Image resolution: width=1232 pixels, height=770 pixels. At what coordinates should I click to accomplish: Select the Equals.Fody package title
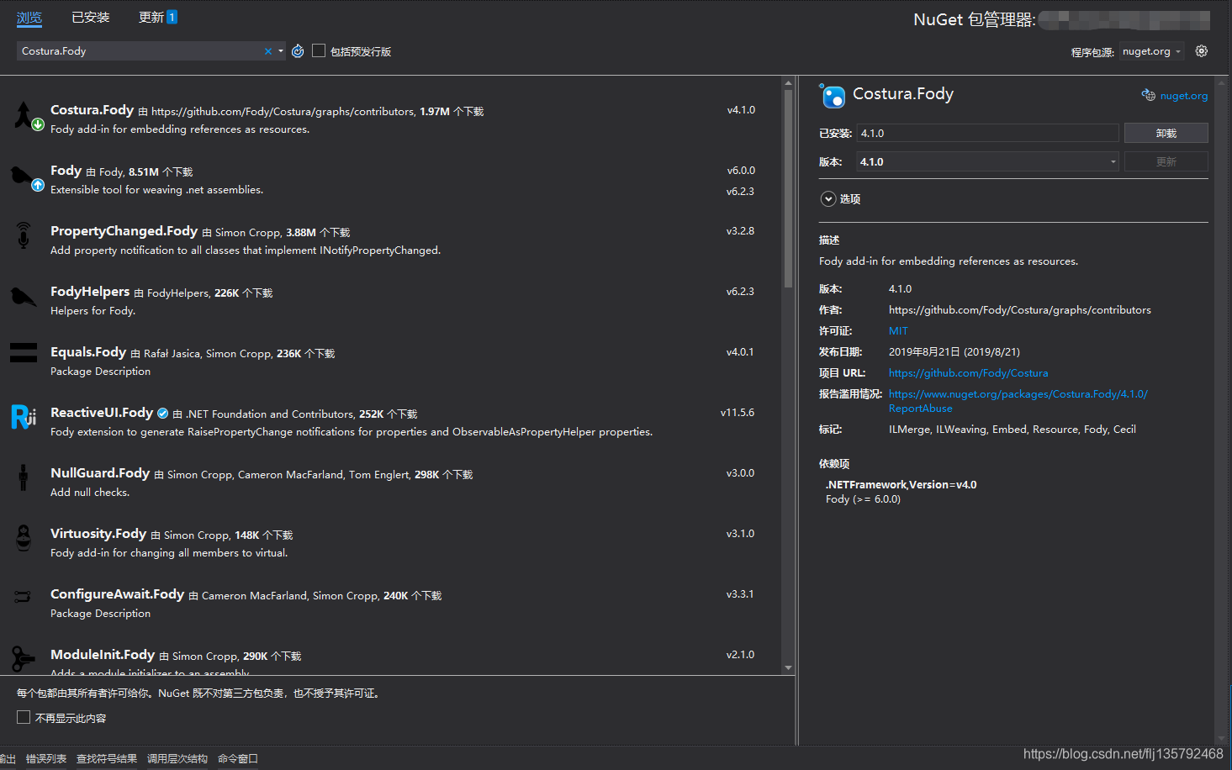(x=88, y=351)
